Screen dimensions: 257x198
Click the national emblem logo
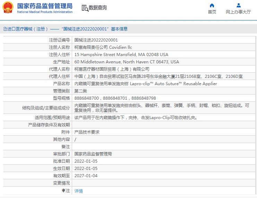click(x=8, y=7)
